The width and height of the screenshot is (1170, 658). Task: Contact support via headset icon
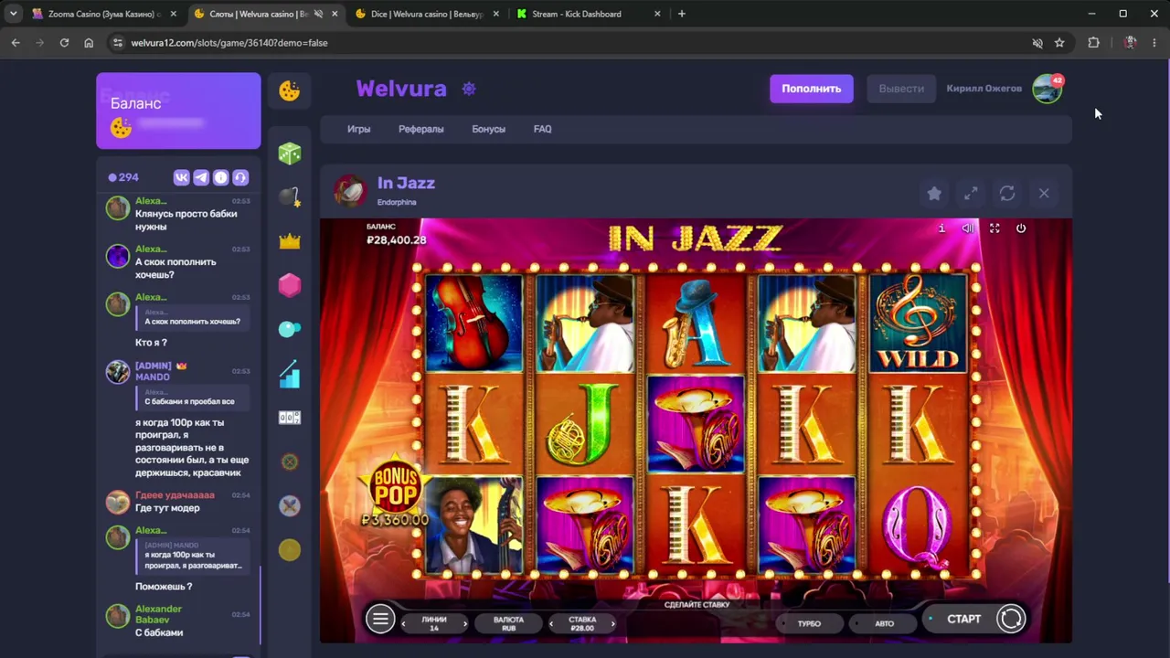pos(240,177)
